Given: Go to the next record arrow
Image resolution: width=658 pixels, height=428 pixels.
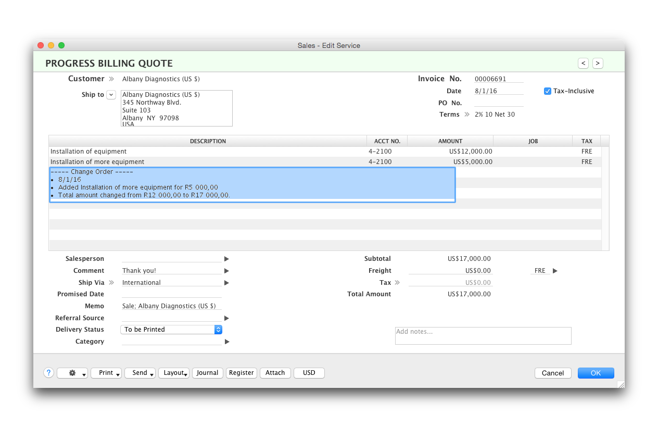Looking at the screenshot, I should (598, 63).
